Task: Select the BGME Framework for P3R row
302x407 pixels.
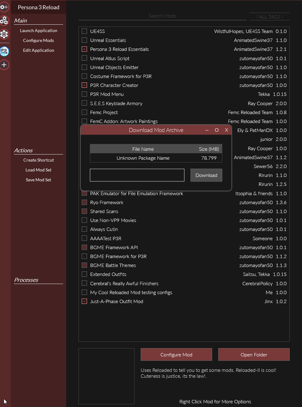Action: [x=184, y=256]
